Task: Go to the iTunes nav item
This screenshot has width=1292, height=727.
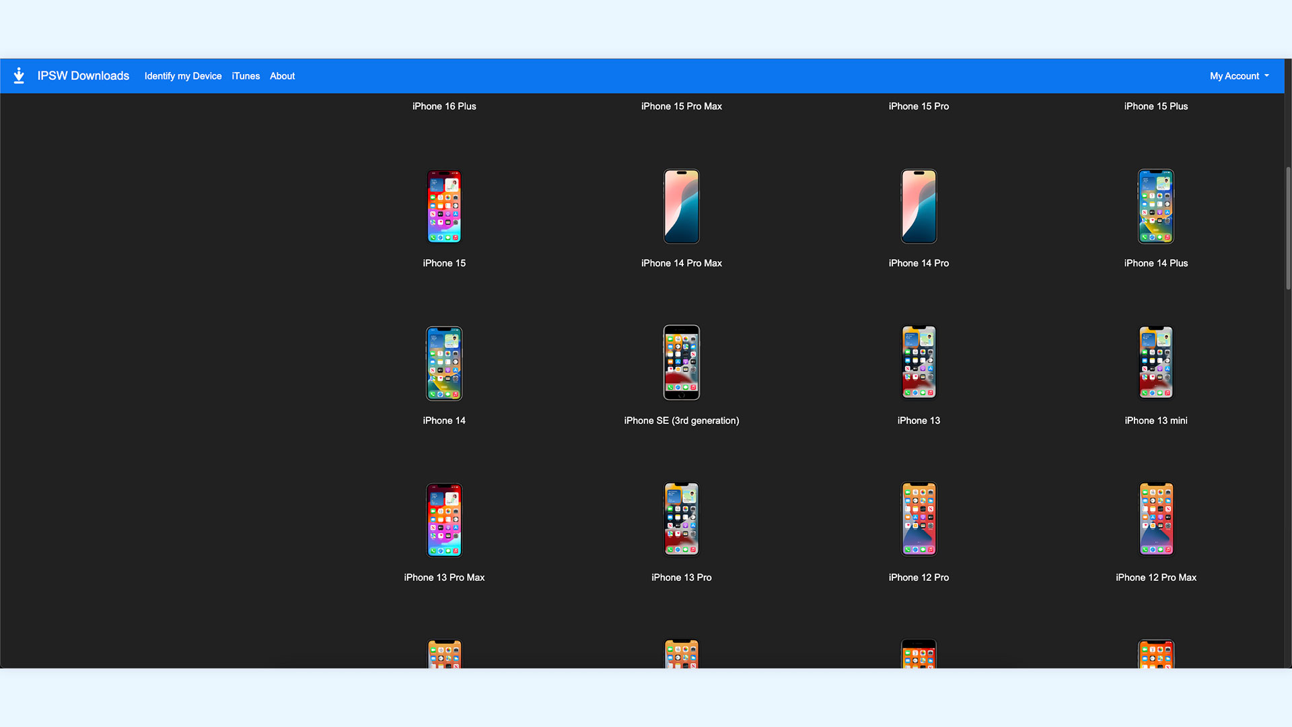Action: pos(246,76)
